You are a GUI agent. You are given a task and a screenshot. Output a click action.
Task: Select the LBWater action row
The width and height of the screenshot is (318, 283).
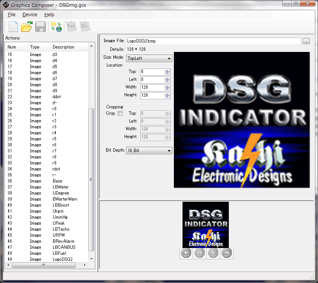[x=47, y=187]
